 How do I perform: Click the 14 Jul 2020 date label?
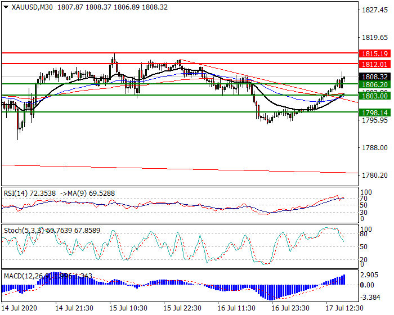[19, 308]
